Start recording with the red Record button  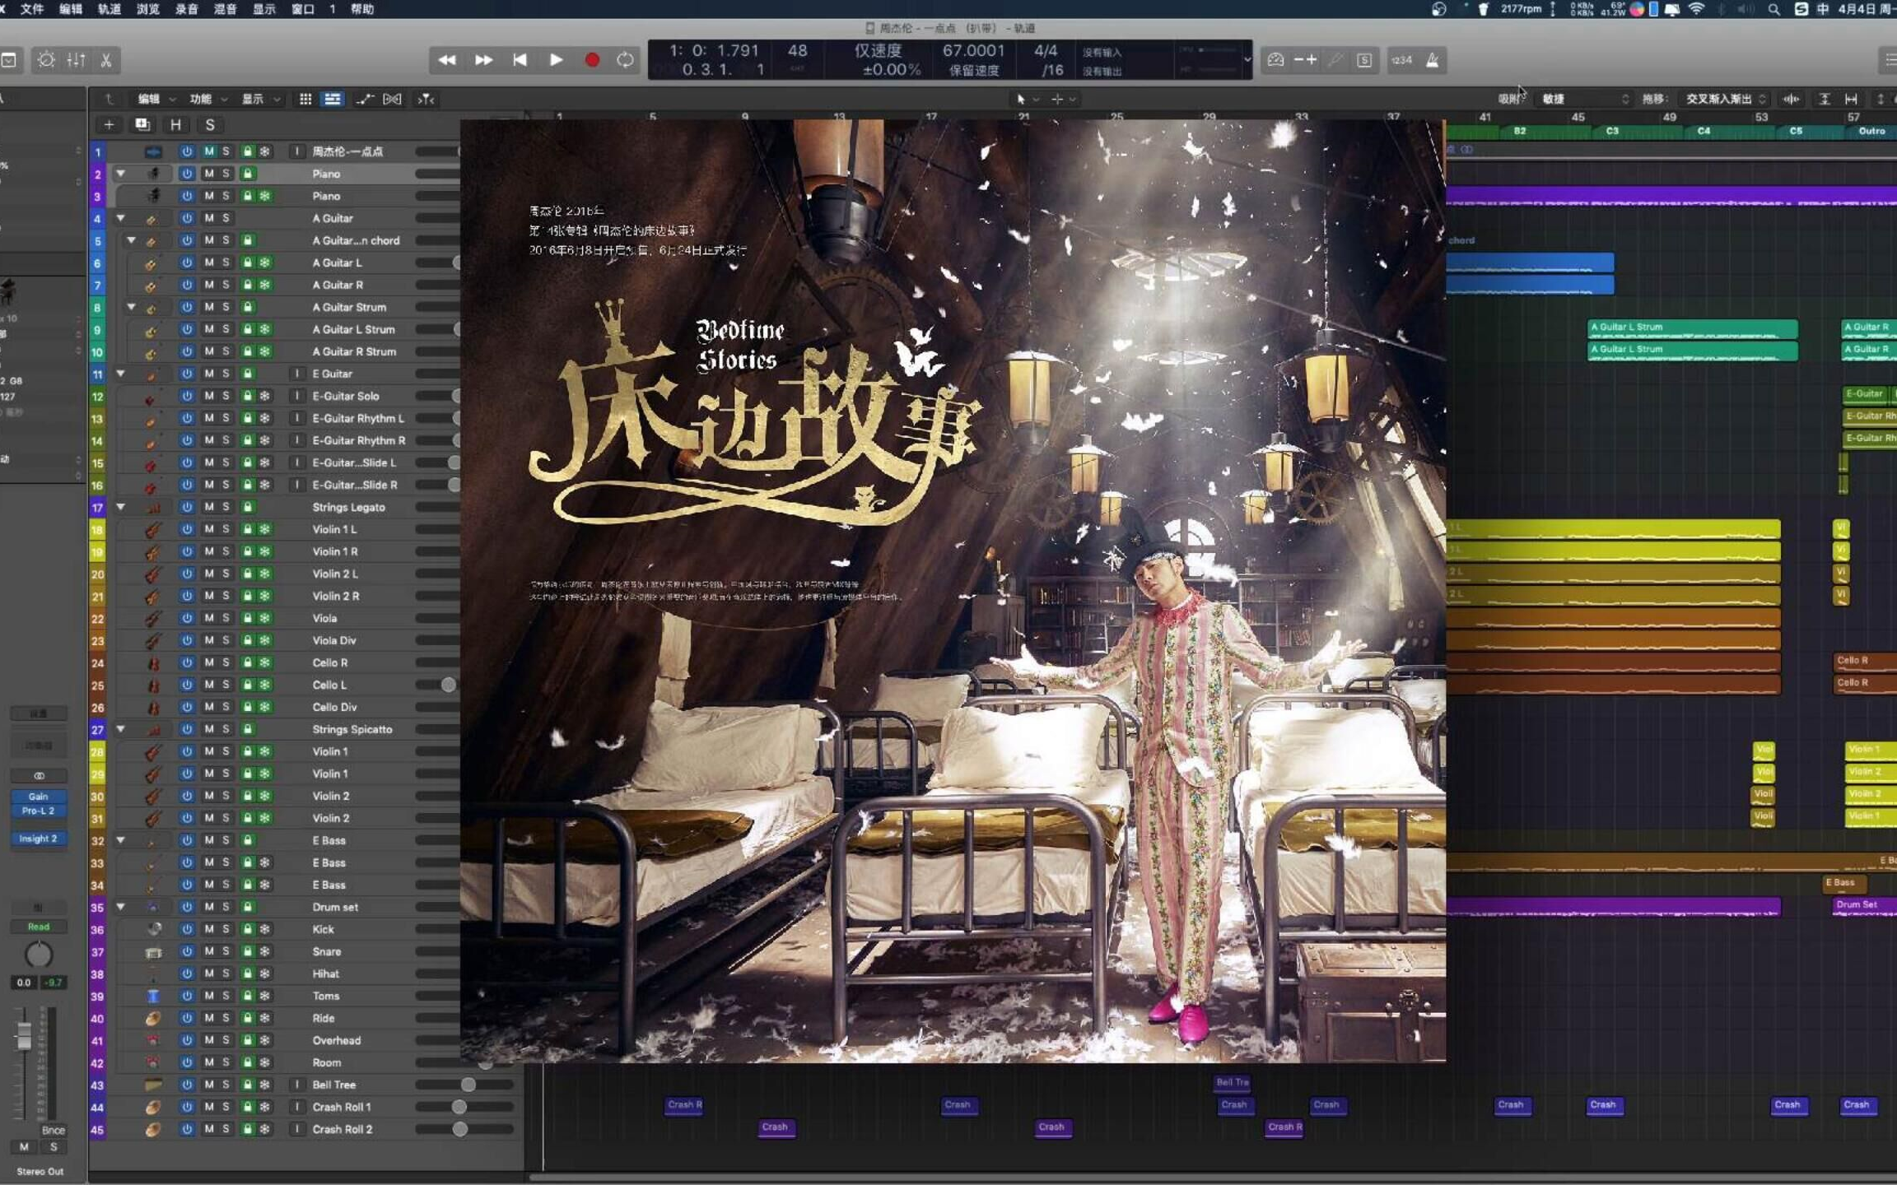click(592, 60)
